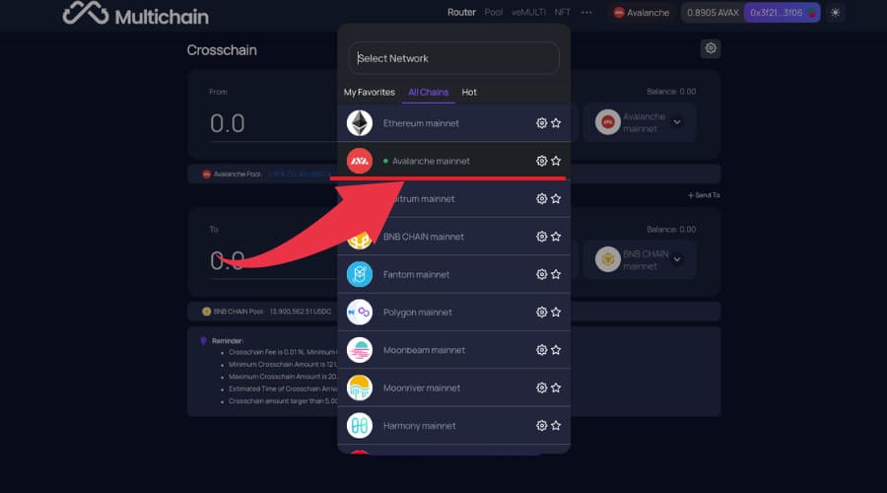The height and width of the screenshot is (493, 887).
Task: Open settings gear for Avalanche mainnet
Action: click(541, 161)
